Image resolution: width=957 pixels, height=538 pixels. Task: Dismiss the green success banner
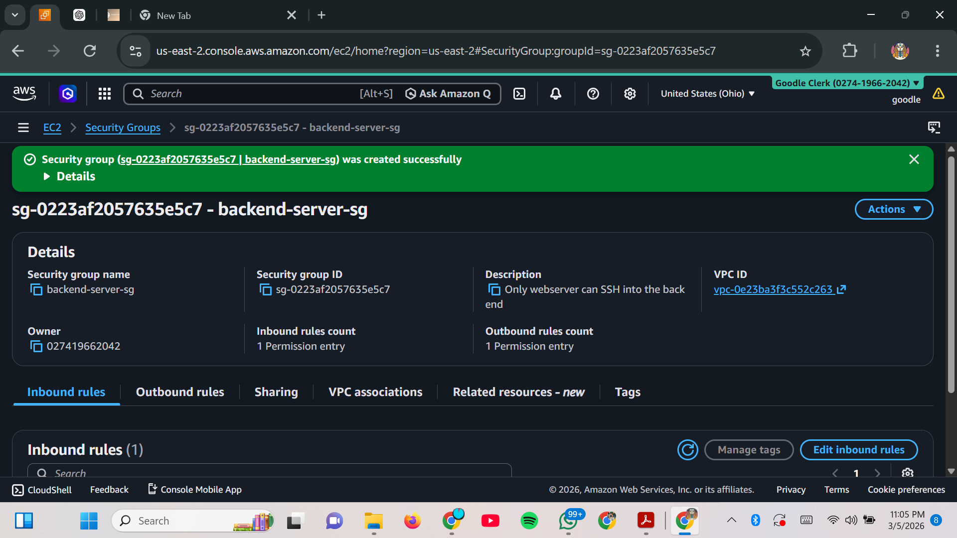tap(914, 159)
